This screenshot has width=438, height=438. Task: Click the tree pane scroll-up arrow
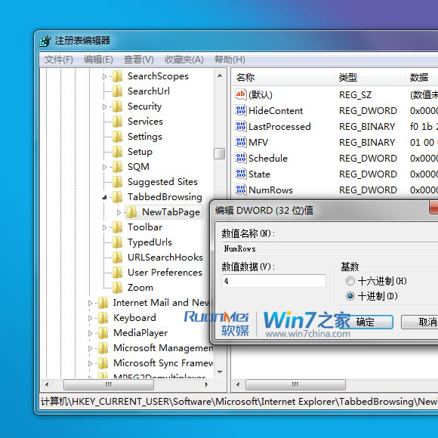pos(220,76)
